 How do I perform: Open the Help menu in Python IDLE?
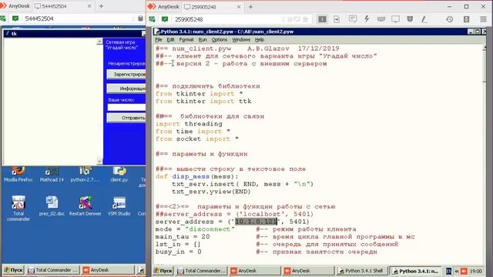[x=260, y=40]
